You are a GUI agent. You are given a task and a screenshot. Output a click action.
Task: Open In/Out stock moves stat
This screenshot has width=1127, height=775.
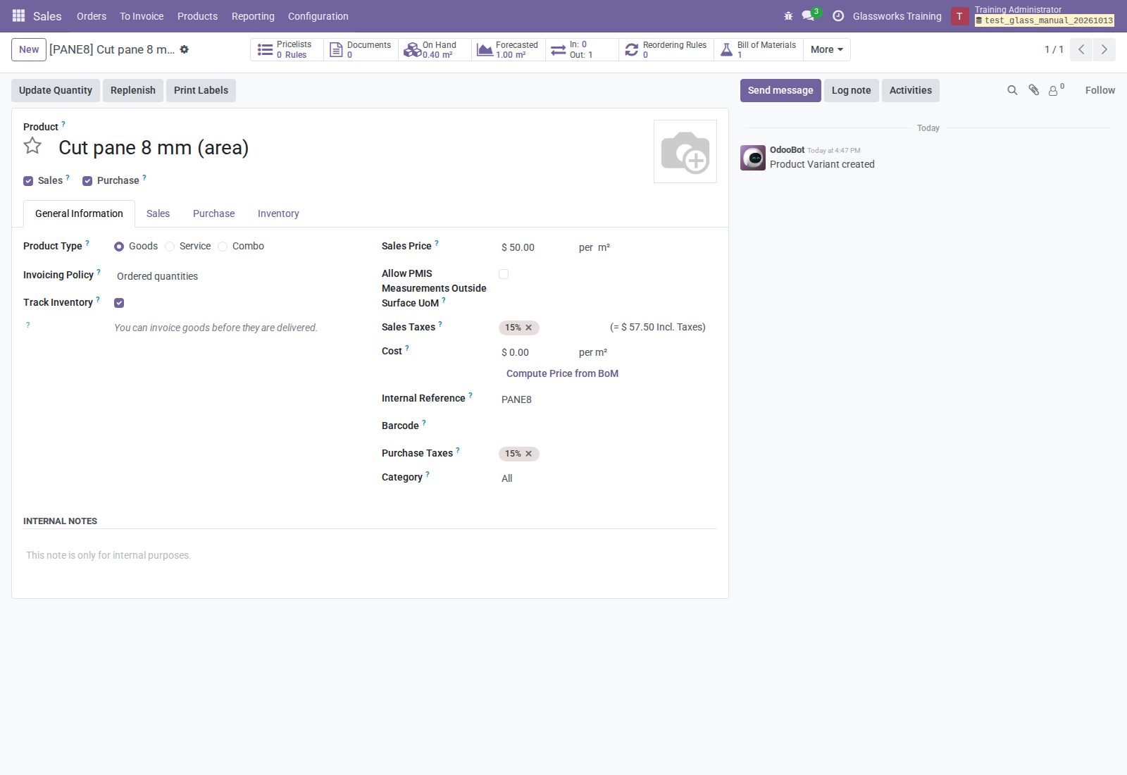pyautogui.click(x=582, y=49)
